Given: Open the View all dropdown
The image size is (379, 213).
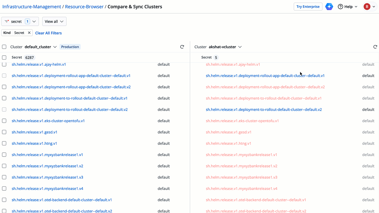Looking at the screenshot, I should tap(54, 22).
